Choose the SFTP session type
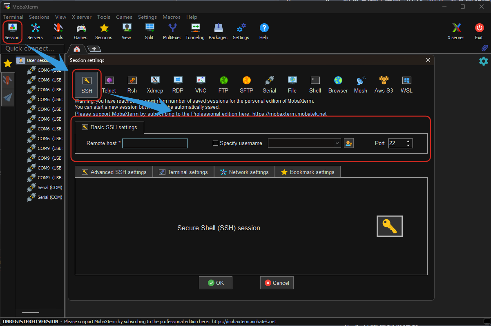 [x=246, y=85]
